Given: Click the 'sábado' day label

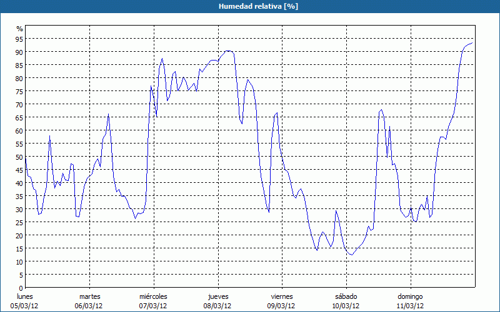Looking at the screenshot, I should point(346,296).
